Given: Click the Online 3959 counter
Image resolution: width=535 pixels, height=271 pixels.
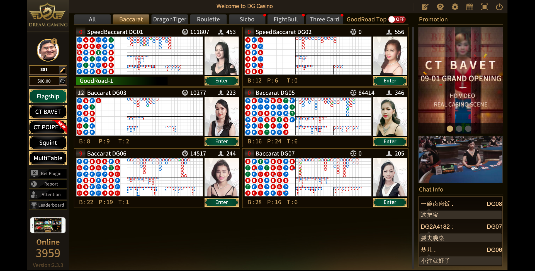Looking at the screenshot, I should point(48,248).
